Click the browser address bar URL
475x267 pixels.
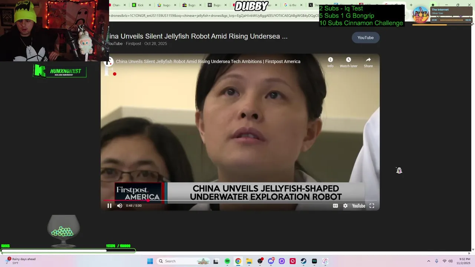214,16
